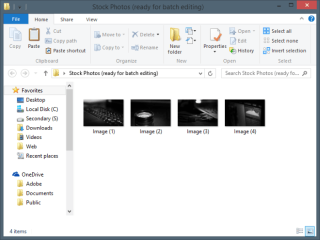Image resolution: width=320 pixels, height=240 pixels.
Task: Open the New item dropdown icon
Action: click(190, 31)
